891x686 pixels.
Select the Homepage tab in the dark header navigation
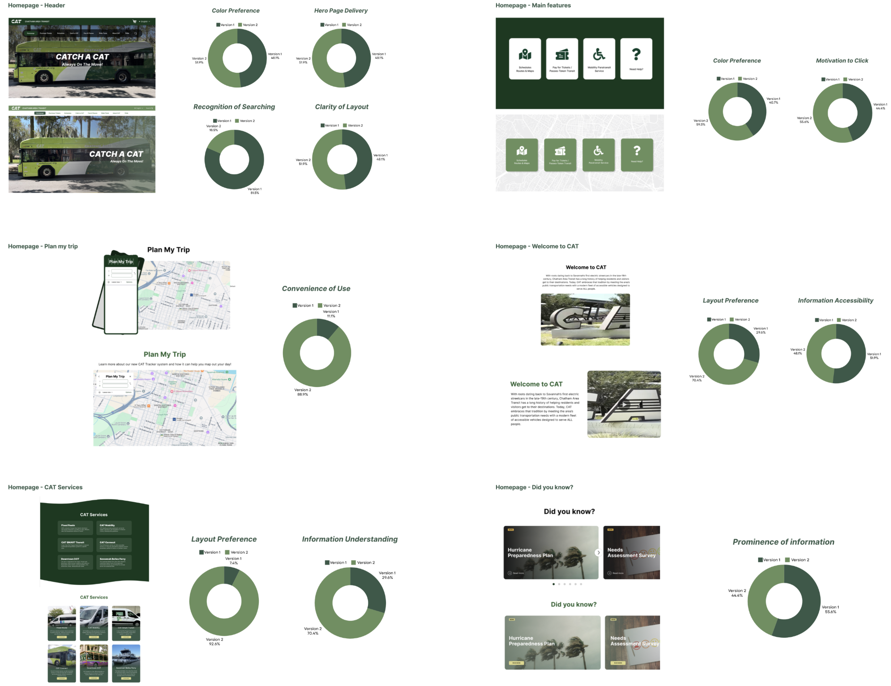(31, 34)
